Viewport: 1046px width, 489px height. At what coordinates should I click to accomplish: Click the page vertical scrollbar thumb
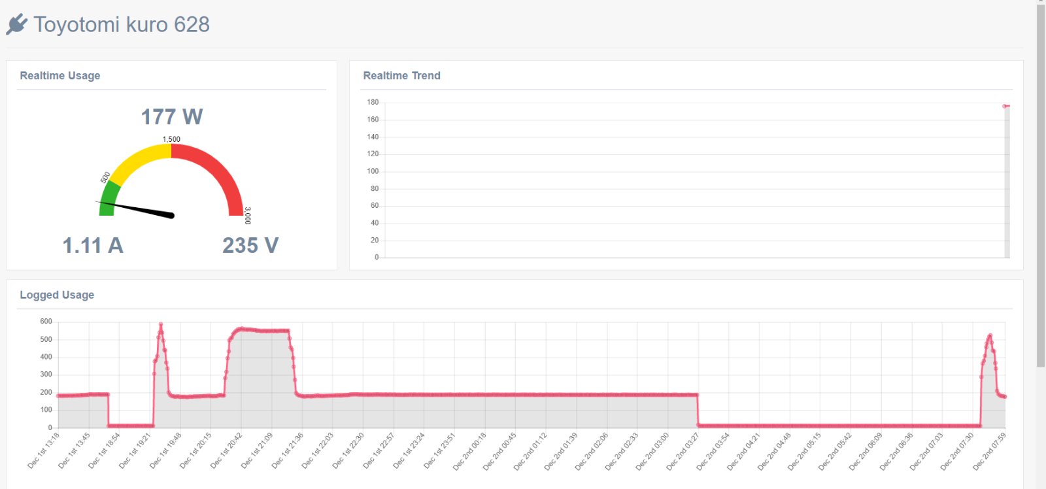[1041, 186]
